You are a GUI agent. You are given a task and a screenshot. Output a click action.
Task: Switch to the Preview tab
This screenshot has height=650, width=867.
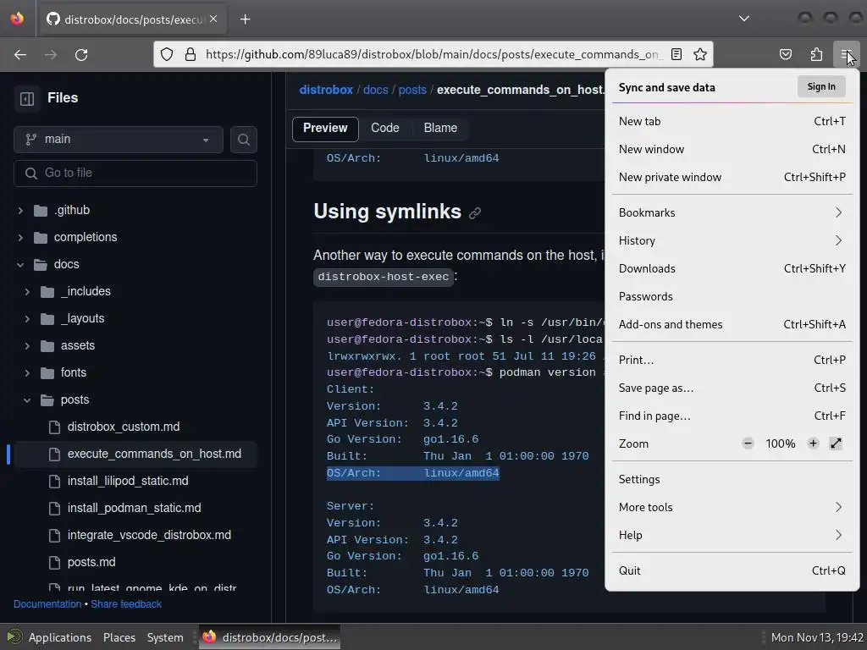pos(325,129)
